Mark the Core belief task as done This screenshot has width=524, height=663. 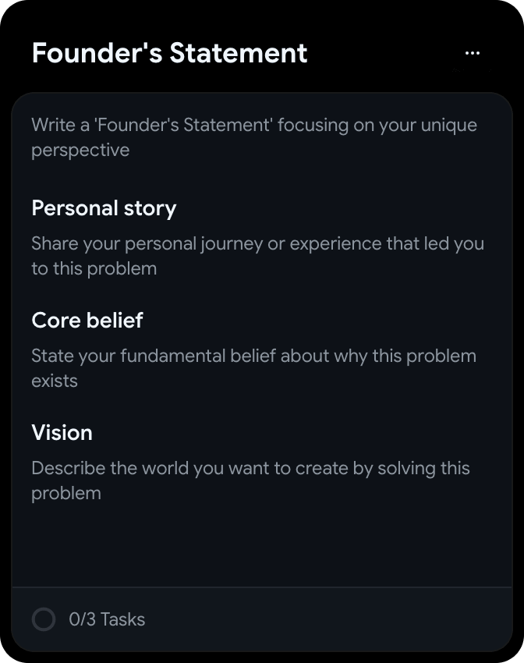point(87,321)
